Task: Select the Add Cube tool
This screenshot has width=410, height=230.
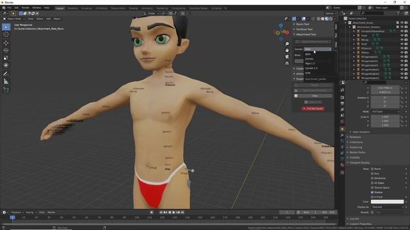Action: (x=6, y=90)
